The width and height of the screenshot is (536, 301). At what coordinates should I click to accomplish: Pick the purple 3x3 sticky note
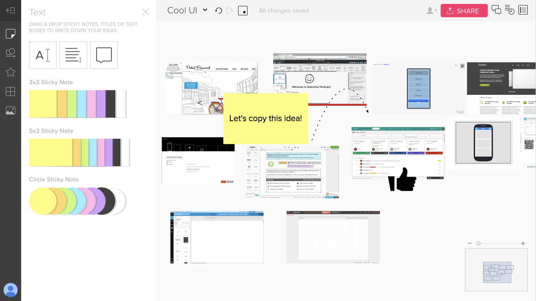(x=101, y=104)
